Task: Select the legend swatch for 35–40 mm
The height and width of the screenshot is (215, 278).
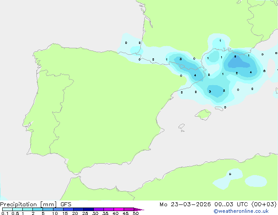Action: [x=109, y=209]
